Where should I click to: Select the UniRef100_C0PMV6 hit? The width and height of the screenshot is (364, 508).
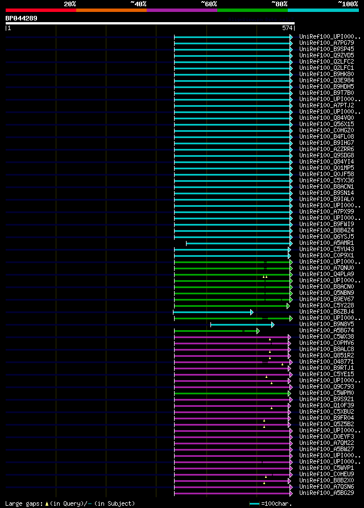coord(326,343)
